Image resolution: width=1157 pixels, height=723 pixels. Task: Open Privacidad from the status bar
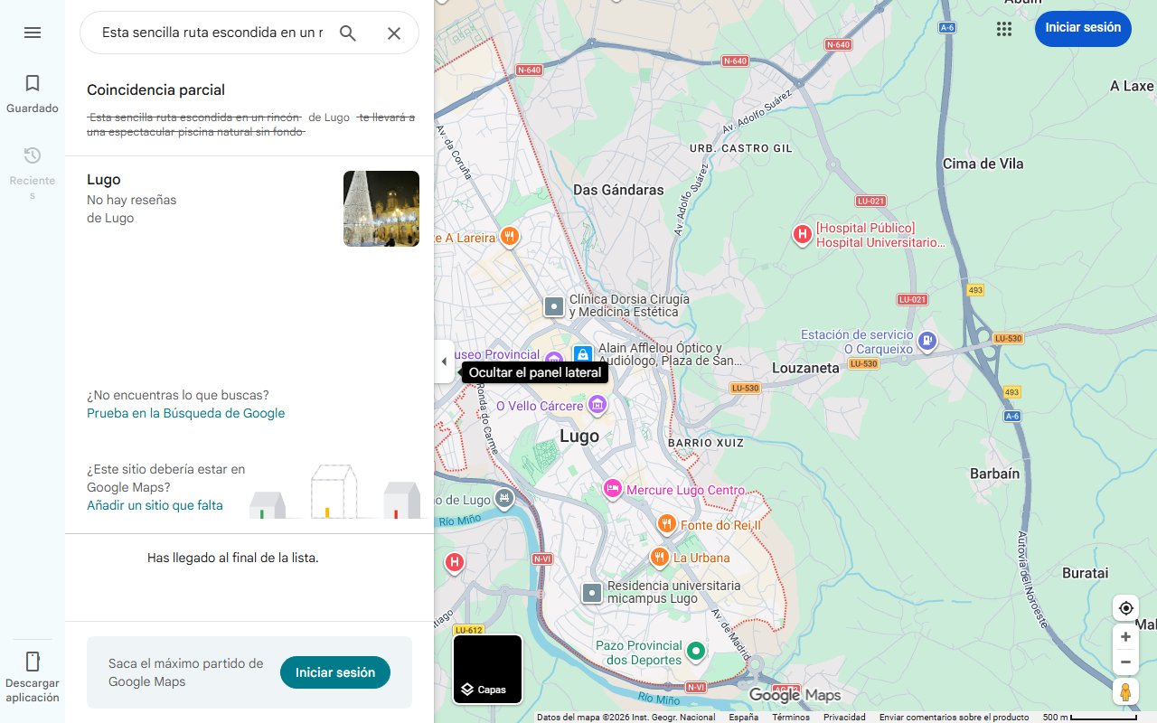844,716
